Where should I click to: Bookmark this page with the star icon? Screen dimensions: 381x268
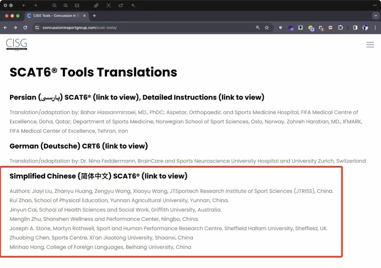click(x=267, y=28)
